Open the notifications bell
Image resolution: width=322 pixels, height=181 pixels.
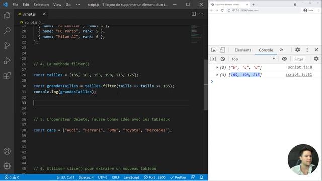[x=201, y=177]
